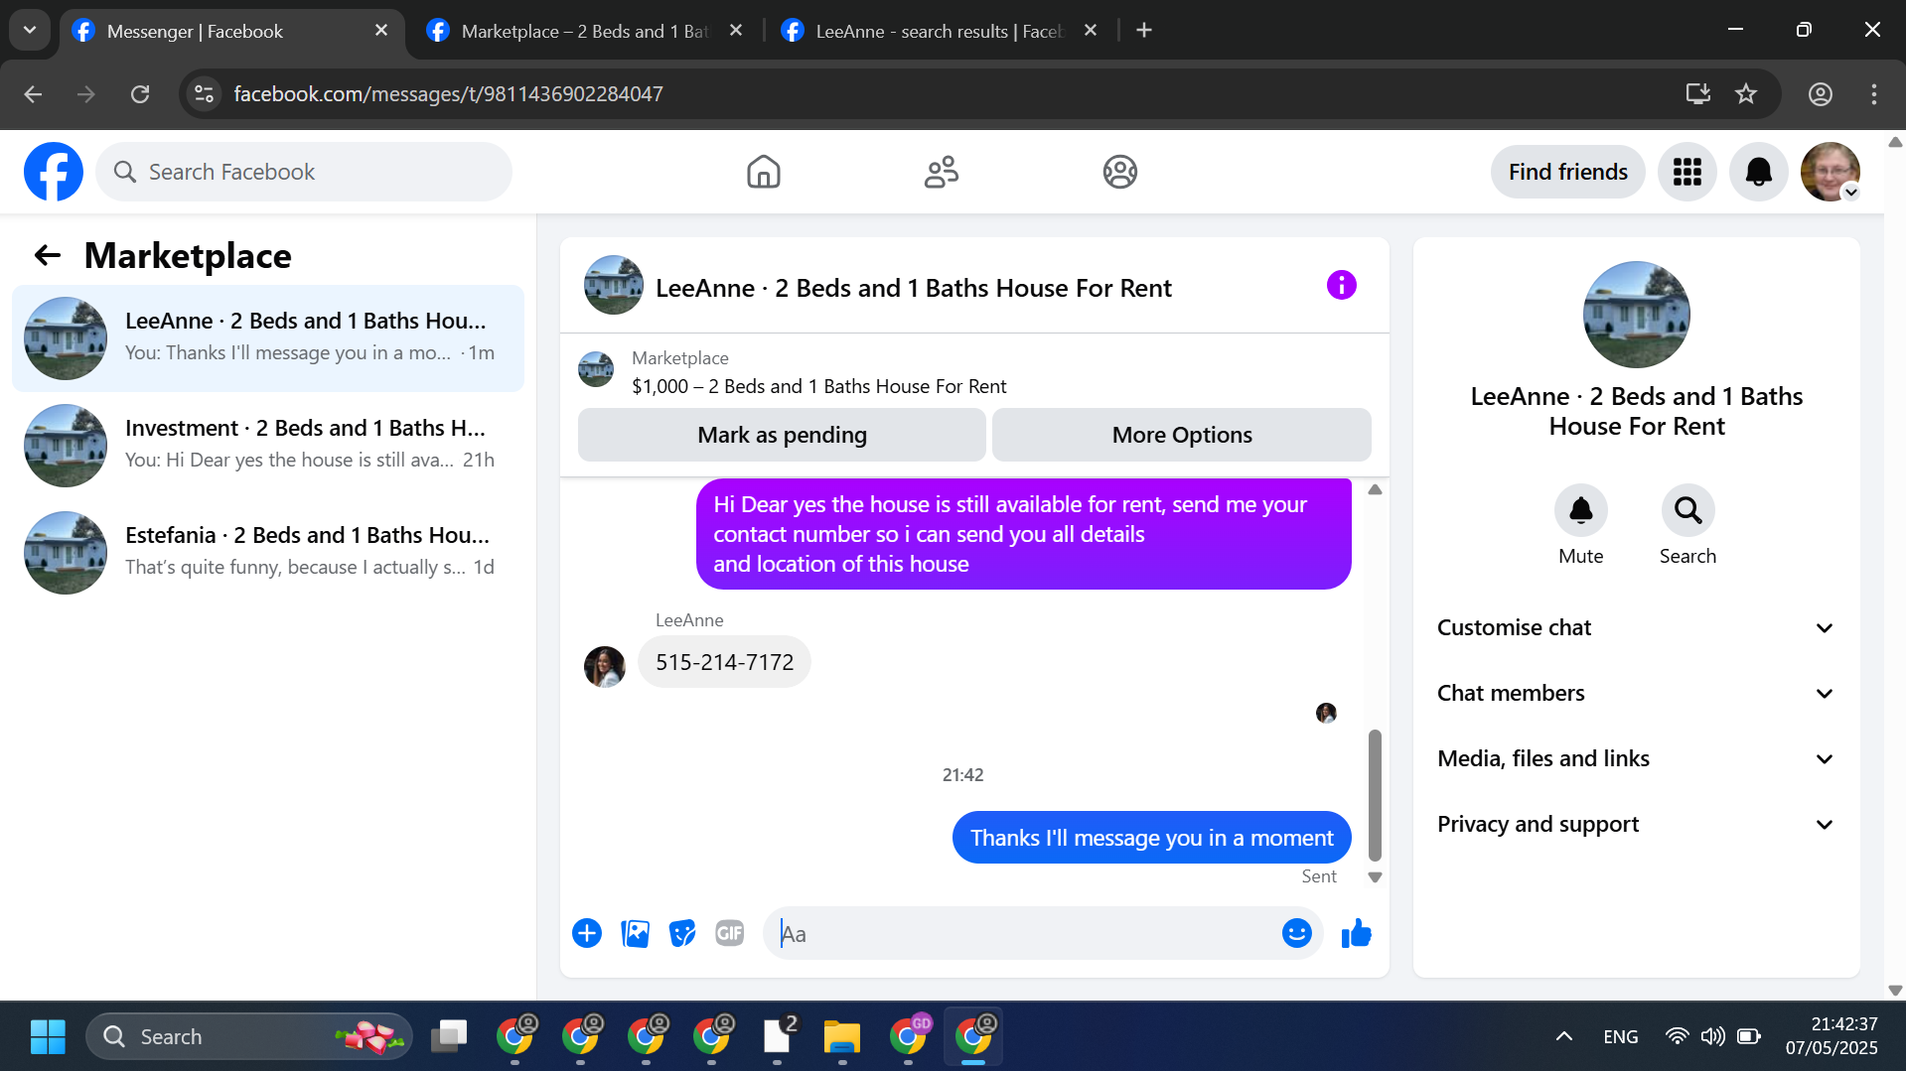Go to the Home feed icon
The width and height of the screenshot is (1906, 1071).
(x=763, y=172)
